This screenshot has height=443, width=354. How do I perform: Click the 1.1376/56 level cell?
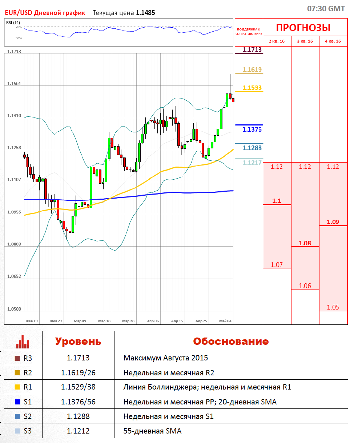coord(78,402)
